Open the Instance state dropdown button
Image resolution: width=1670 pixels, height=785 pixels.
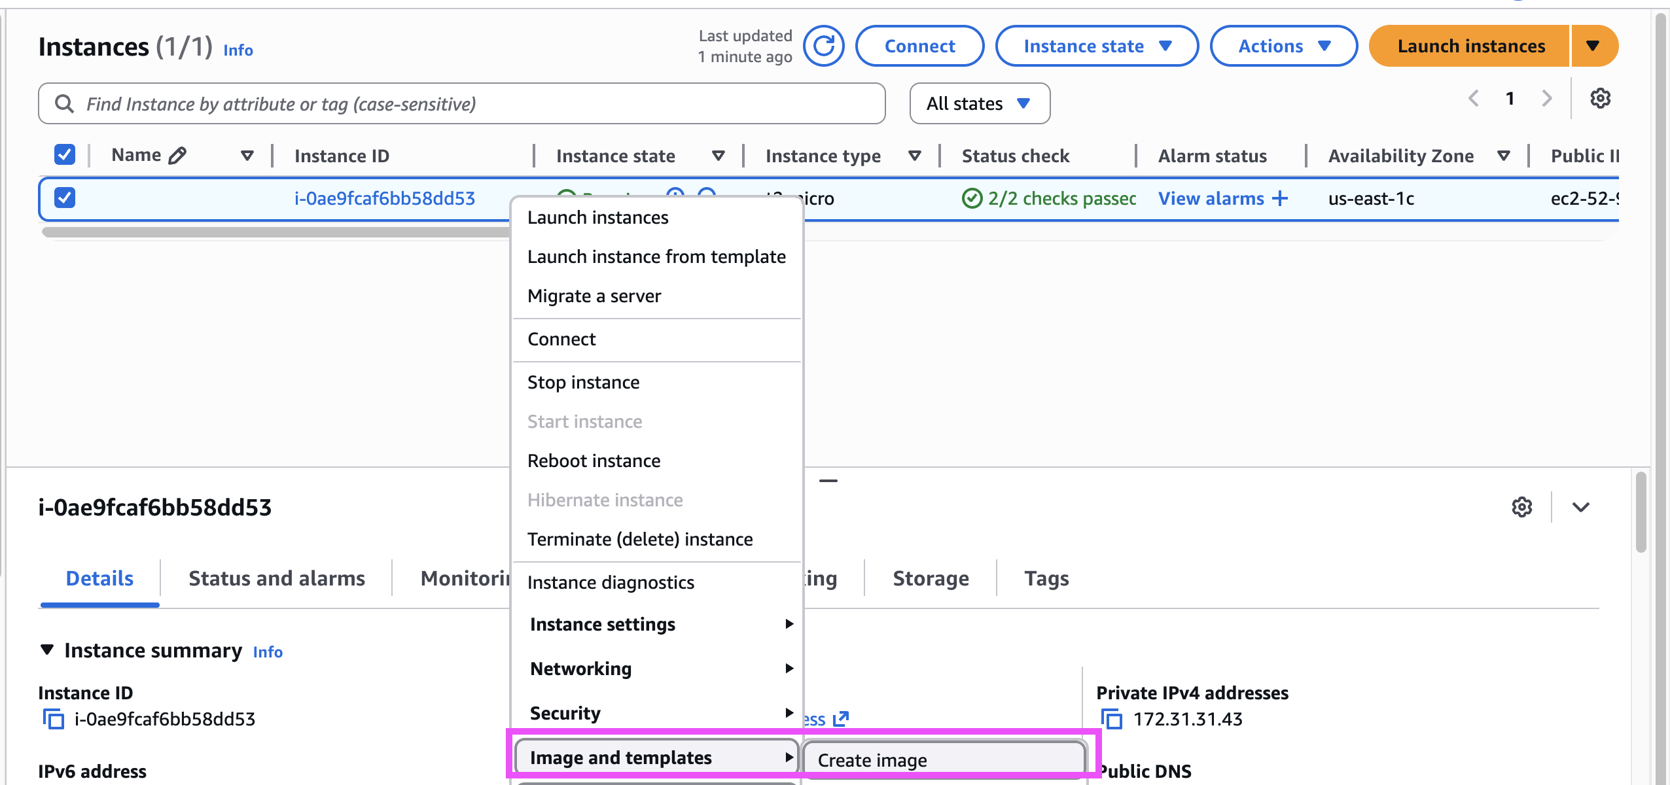click(x=1096, y=46)
